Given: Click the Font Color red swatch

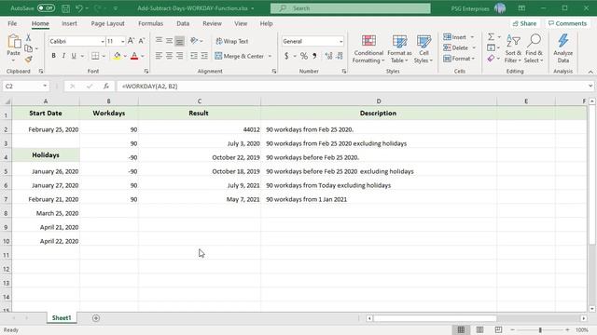Looking at the screenshot, I should (134, 56).
